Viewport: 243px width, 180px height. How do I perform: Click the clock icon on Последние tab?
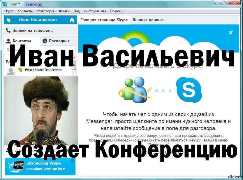(x=45, y=41)
